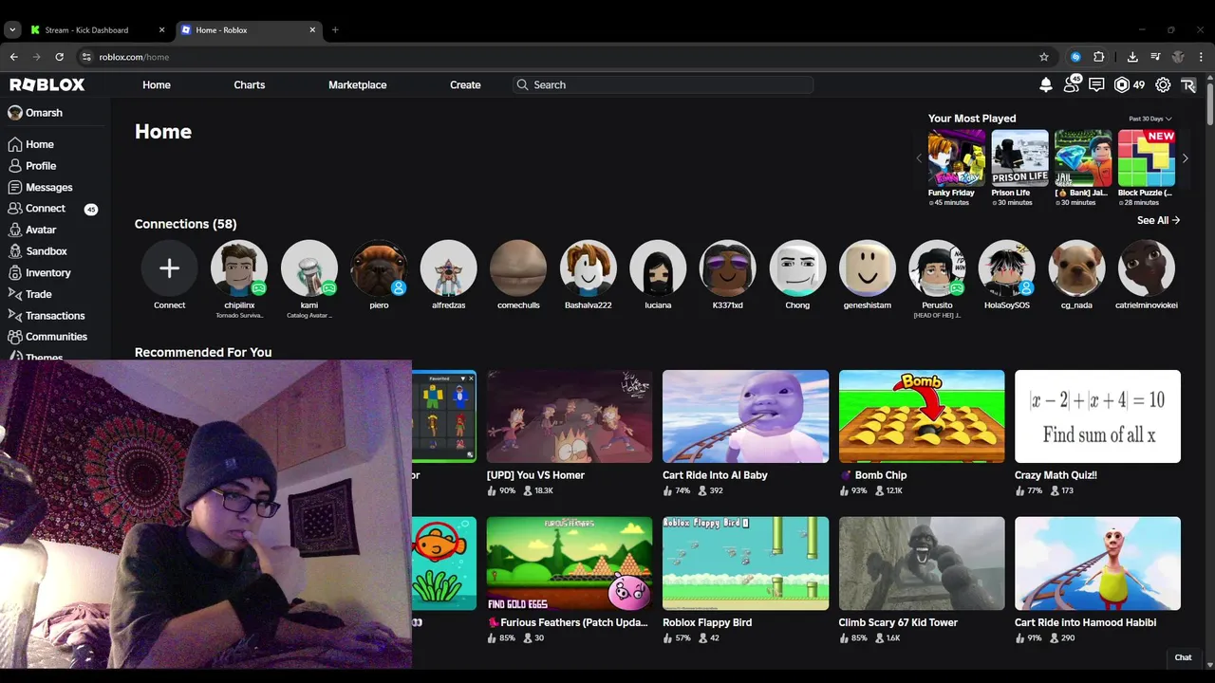Image resolution: width=1215 pixels, height=683 pixels.
Task: Click the Home sidebar icon
Action: click(14, 144)
